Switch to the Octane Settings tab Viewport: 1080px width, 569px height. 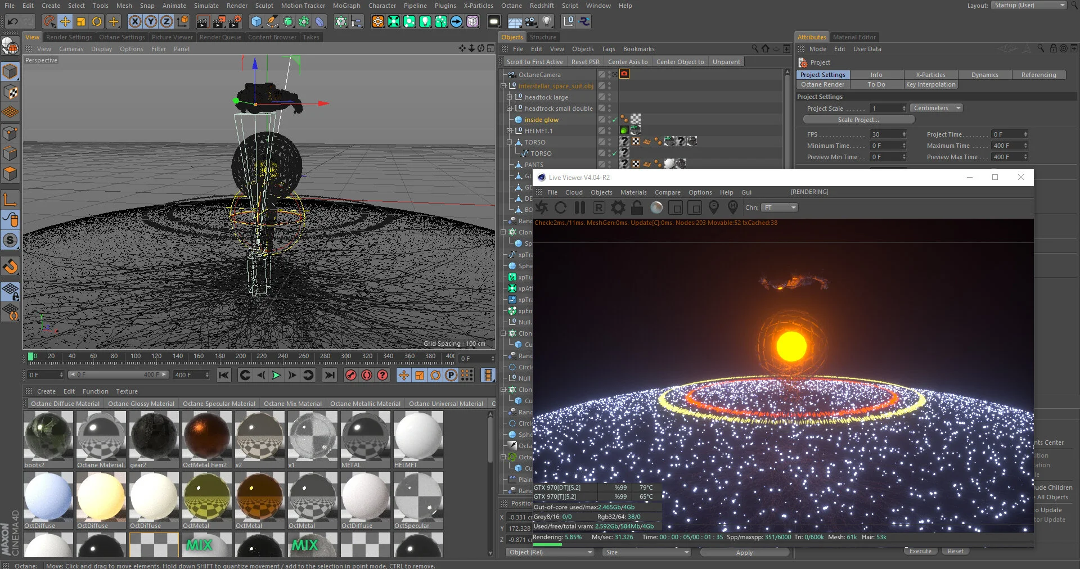pos(121,37)
